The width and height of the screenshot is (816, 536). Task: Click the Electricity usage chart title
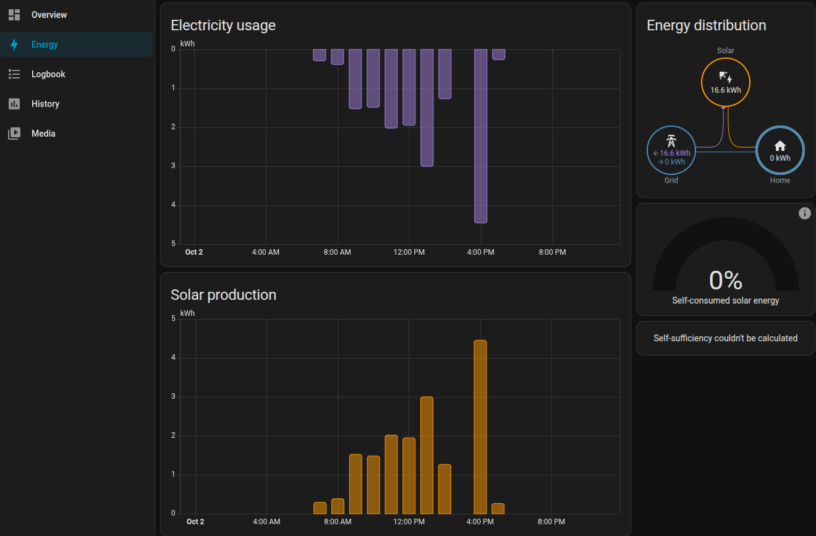click(x=223, y=25)
